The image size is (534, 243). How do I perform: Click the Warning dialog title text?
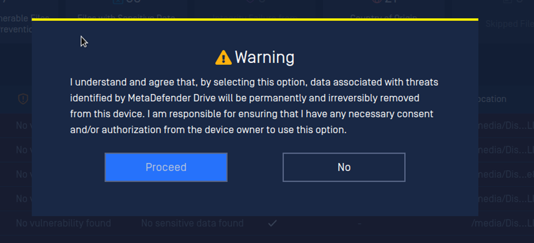click(265, 57)
